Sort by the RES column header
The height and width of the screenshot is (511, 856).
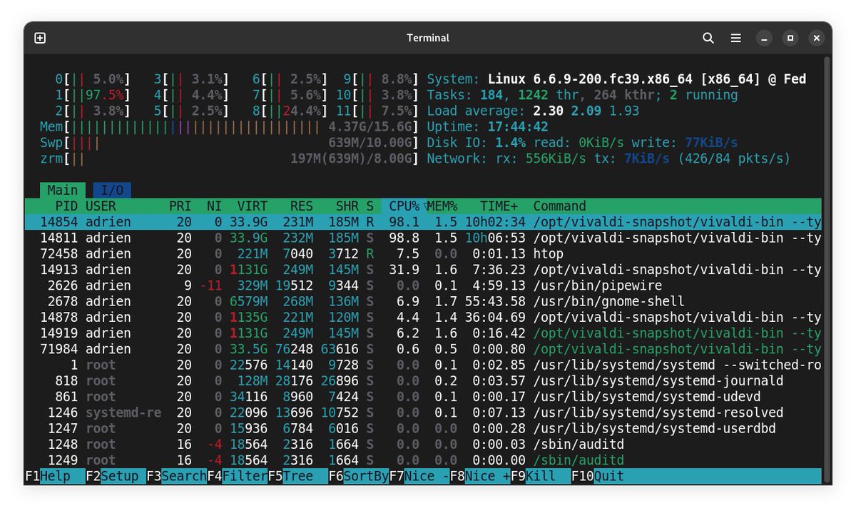(x=302, y=206)
